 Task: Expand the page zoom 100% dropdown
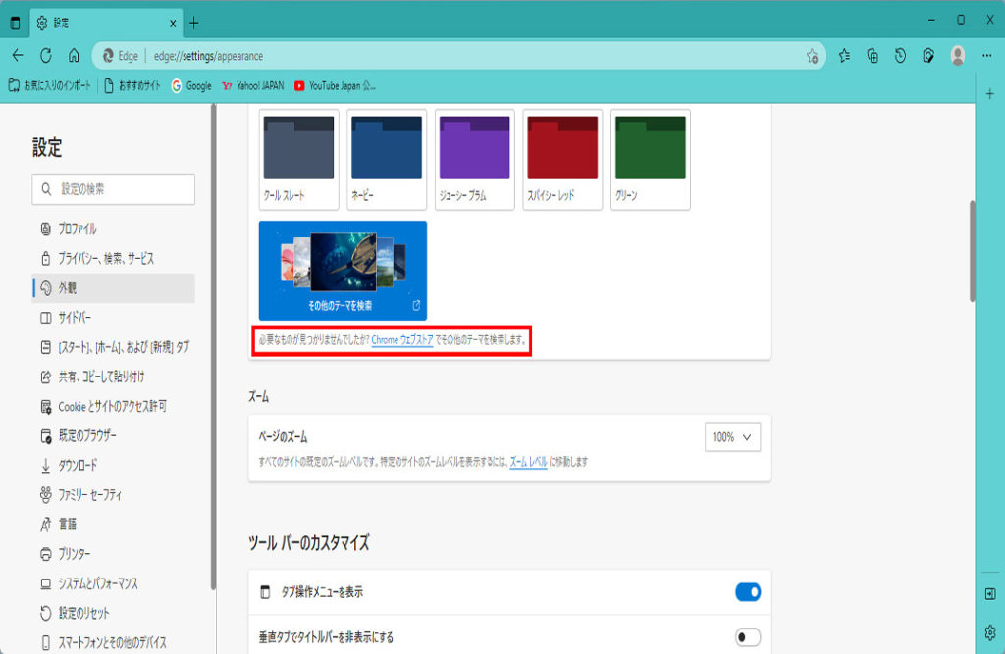pyautogui.click(x=732, y=437)
